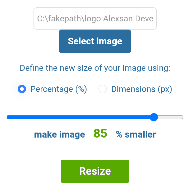Click the "make image" label

click(59, 135)
